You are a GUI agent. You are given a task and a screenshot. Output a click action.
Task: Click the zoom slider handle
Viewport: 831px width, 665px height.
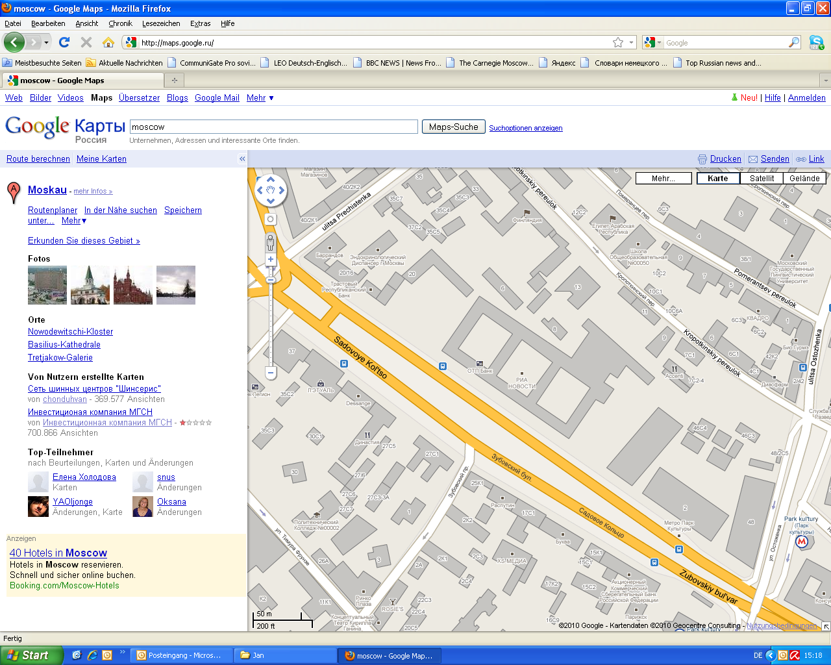[x=271, y=280]
